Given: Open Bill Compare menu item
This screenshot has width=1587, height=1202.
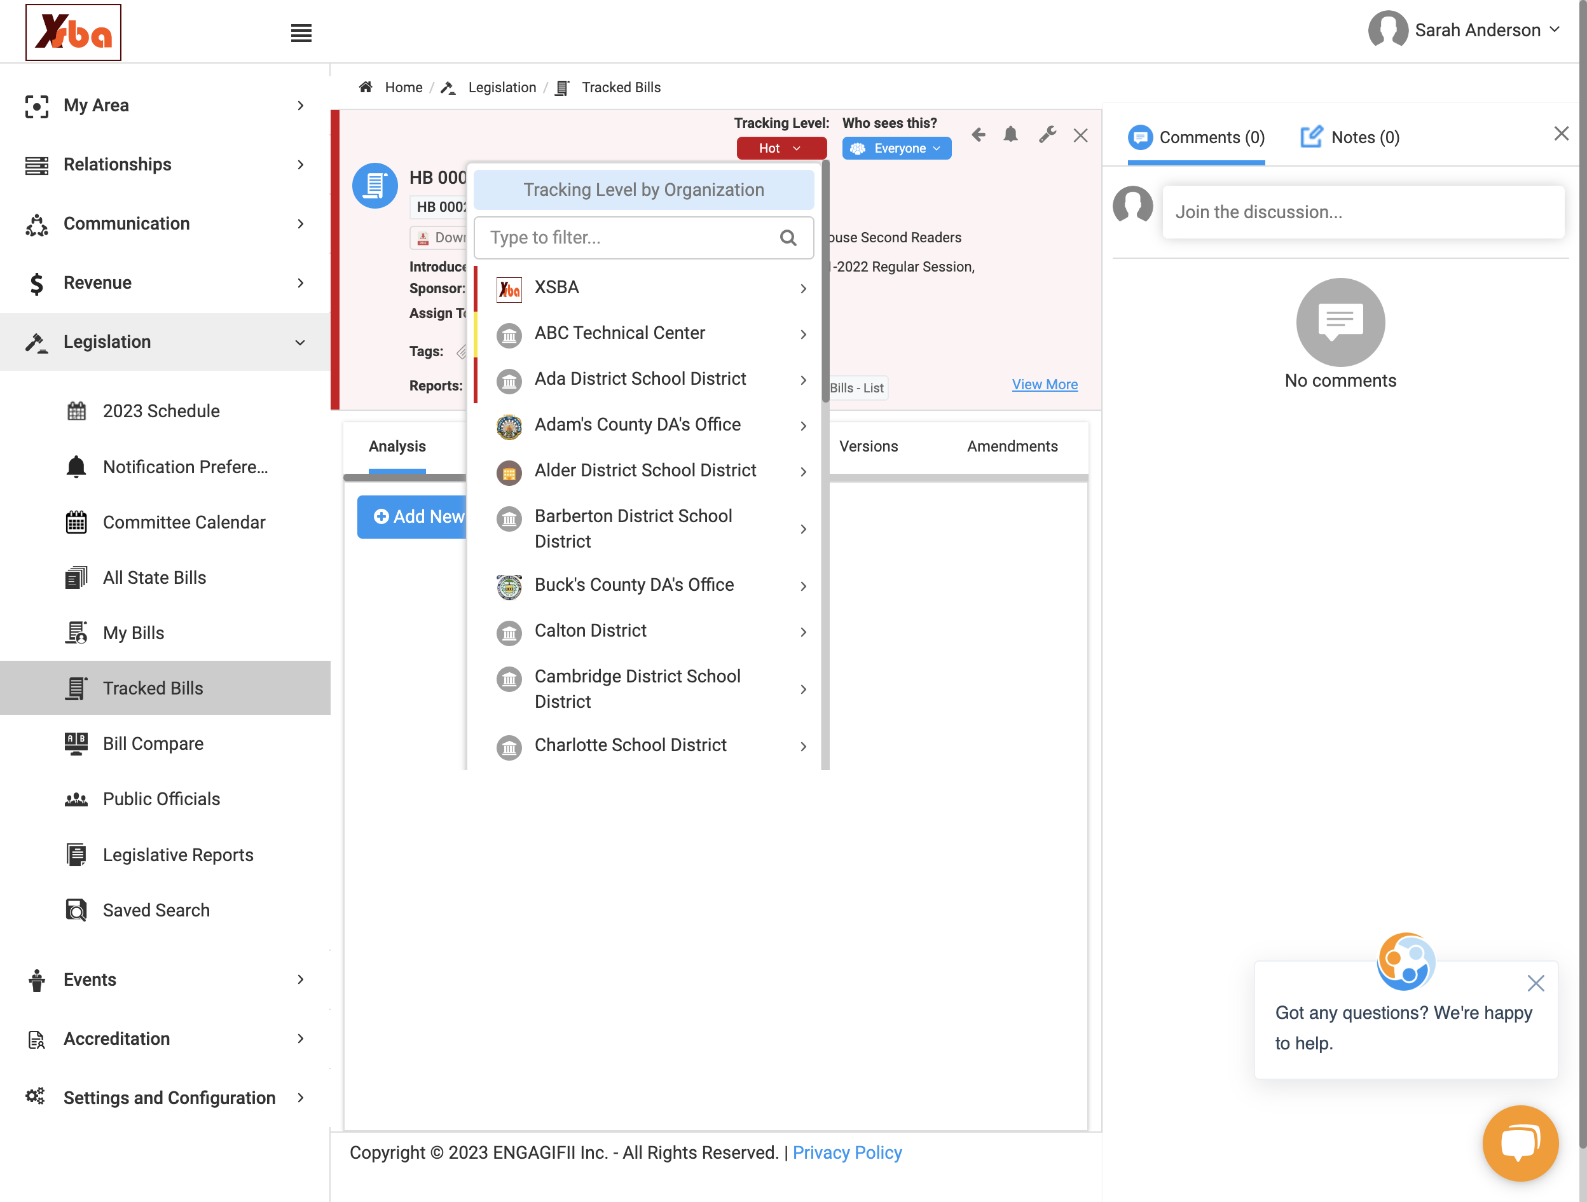Looking at the screenshot, I should click(x=165, y=743).
